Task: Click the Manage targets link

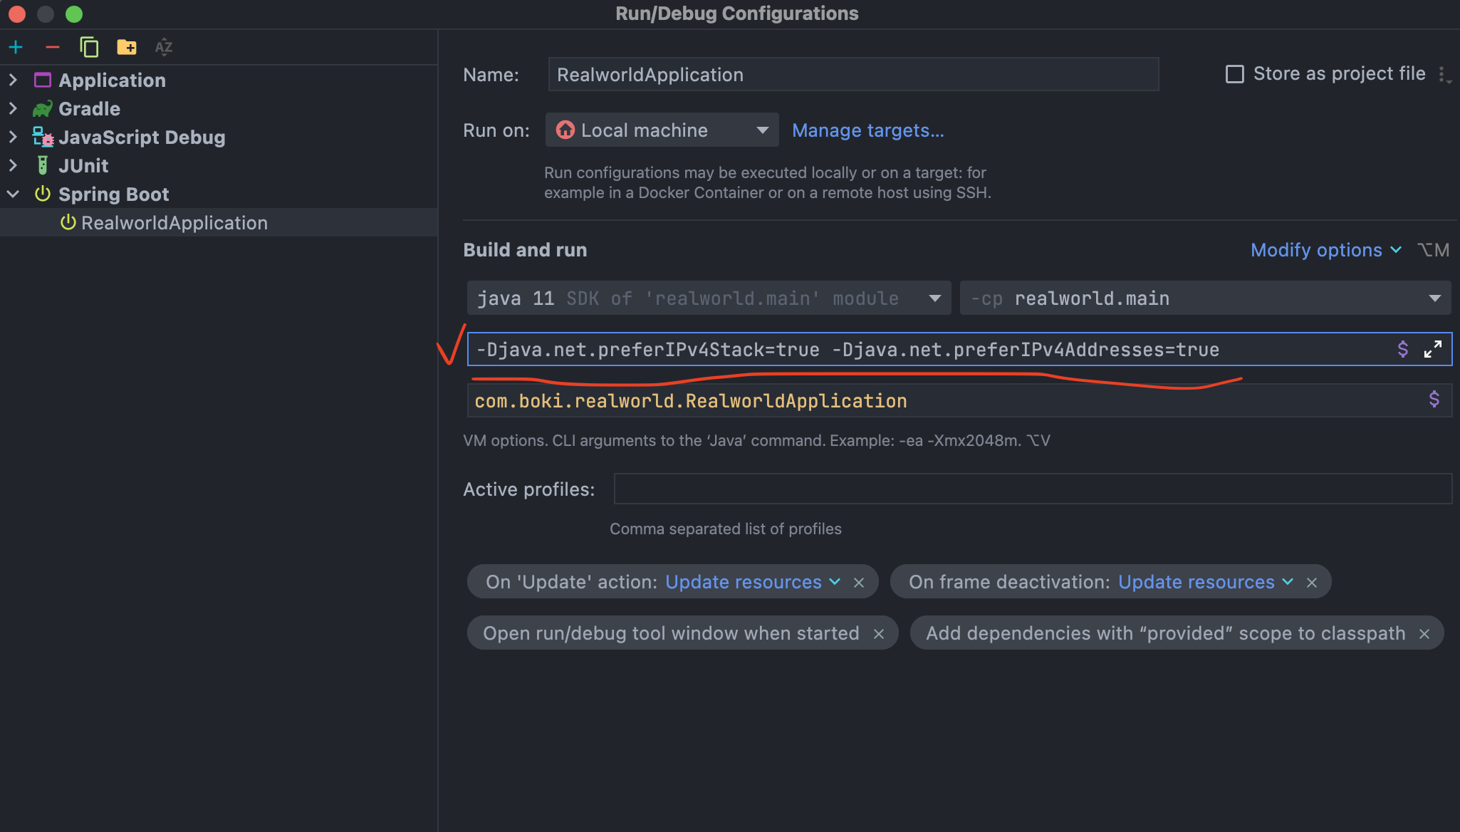Action: 867,130
